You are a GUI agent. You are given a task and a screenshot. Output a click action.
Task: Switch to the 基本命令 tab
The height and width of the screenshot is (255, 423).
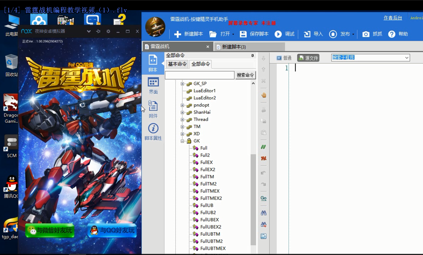coord(177,64)
